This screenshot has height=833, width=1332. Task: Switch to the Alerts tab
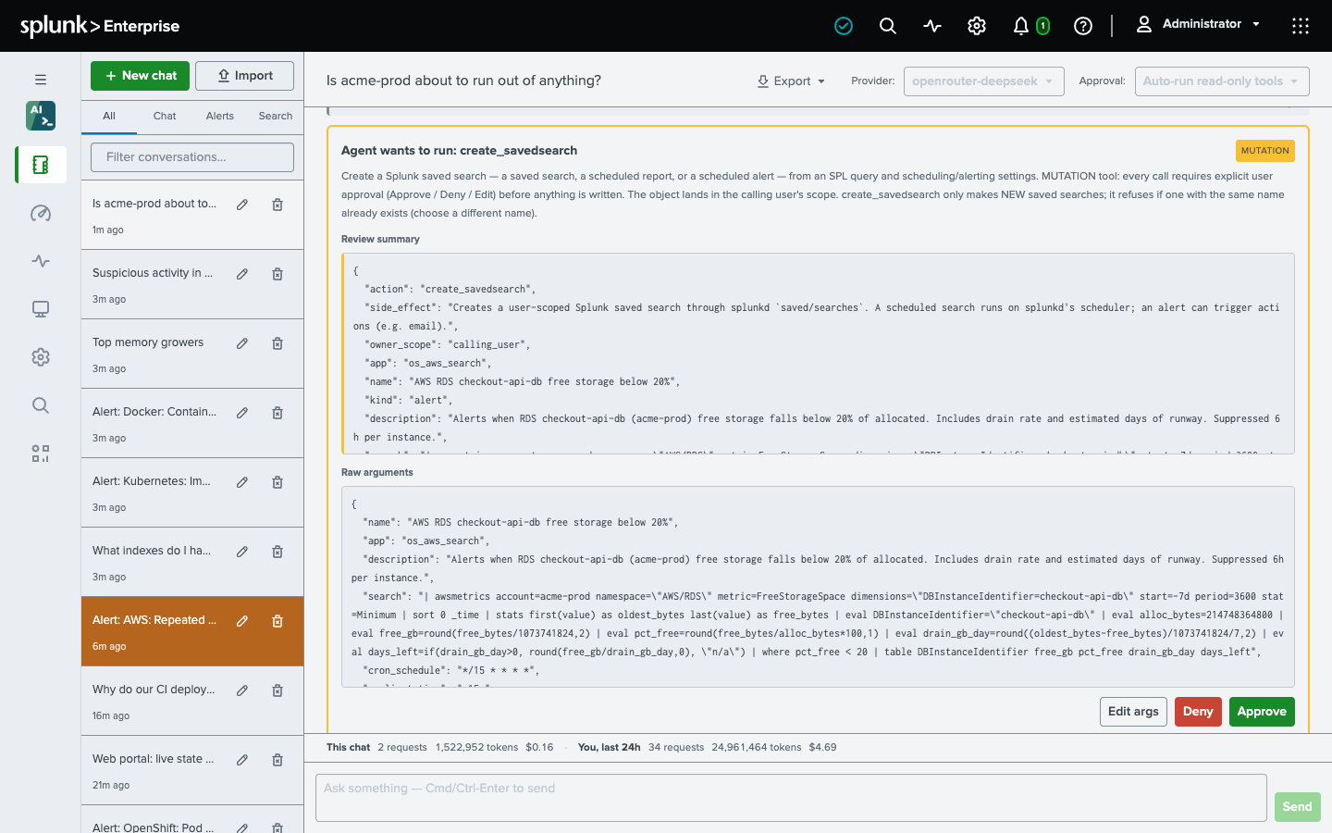coord(220,116)
